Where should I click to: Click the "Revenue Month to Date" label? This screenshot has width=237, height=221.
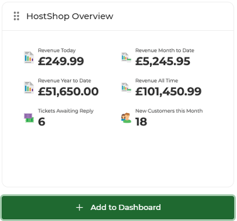(x=165, y=50)
